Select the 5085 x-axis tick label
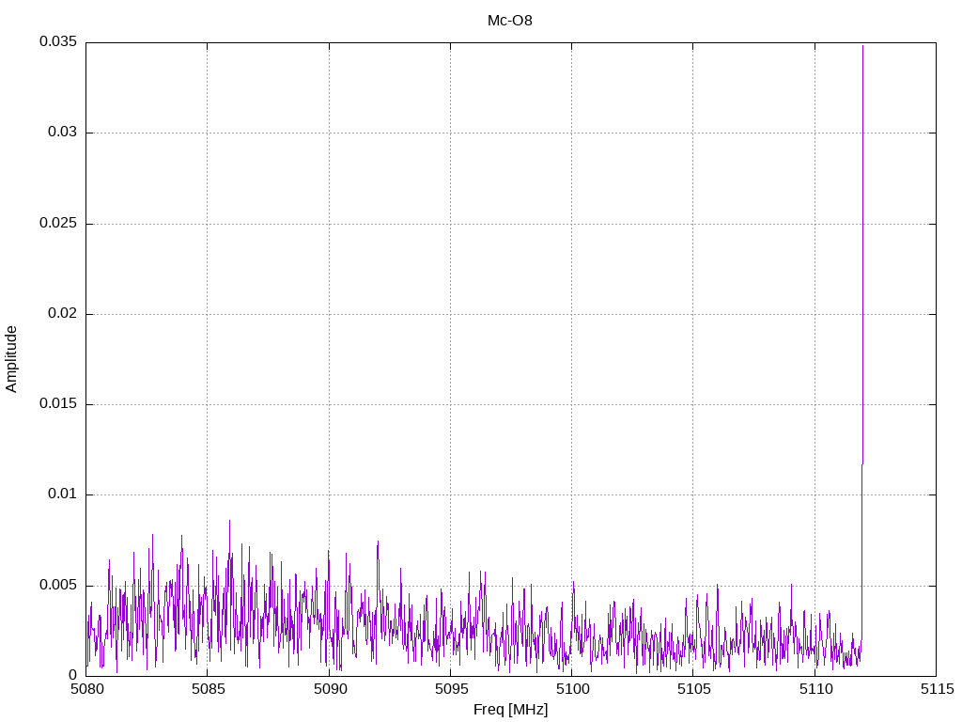Viewport: 962px width, 722px height. click(x=208, y=689)
